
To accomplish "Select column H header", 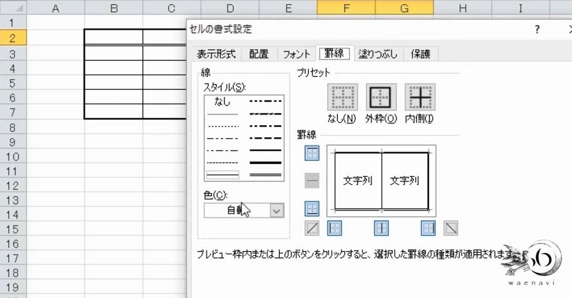I will 463,8.
